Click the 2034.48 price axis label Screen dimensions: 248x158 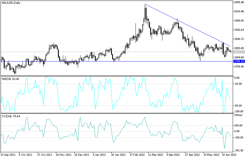tap(239, 11)
